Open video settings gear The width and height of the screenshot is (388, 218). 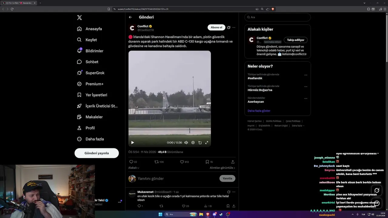tap(193, 143)
